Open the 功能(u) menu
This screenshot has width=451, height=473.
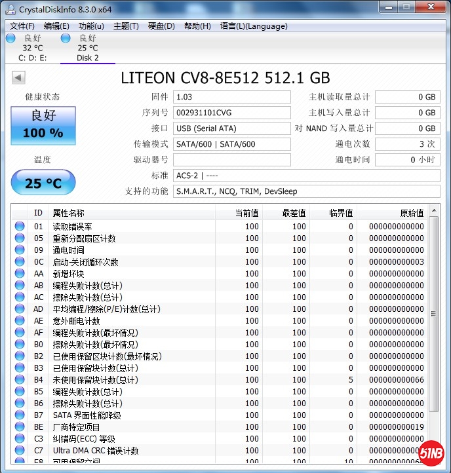coord(91,26)
